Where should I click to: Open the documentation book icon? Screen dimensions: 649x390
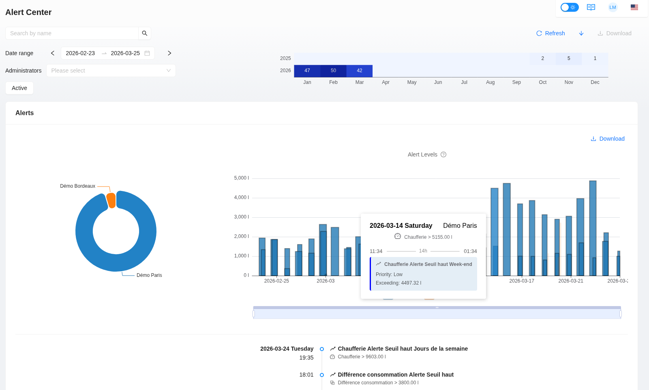591,7
